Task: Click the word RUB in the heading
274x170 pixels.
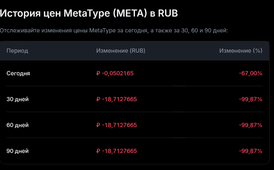Action: tap(167, 13)
